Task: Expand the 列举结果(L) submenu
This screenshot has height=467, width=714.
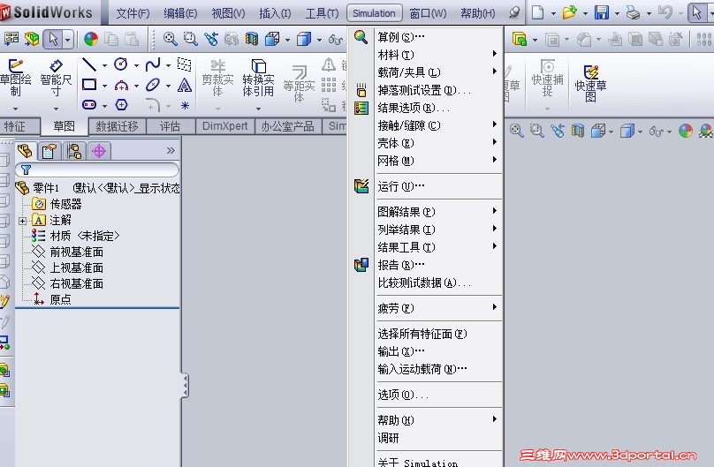Action: click(438, 230)
